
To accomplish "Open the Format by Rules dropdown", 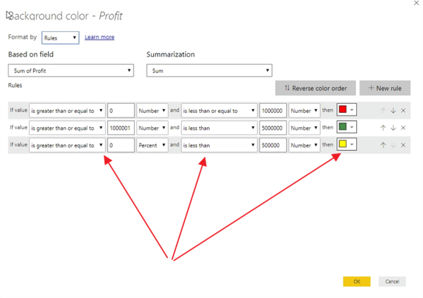I will [60, 38].
